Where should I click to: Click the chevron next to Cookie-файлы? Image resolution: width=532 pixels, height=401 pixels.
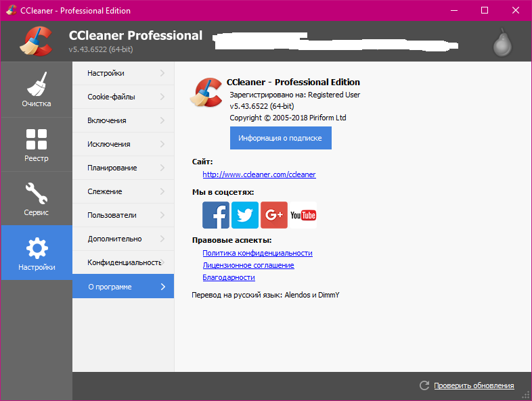click(x=162, y=97)
